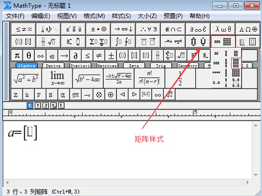Insert the one-half fraction expression

click(x=180, y=78)
